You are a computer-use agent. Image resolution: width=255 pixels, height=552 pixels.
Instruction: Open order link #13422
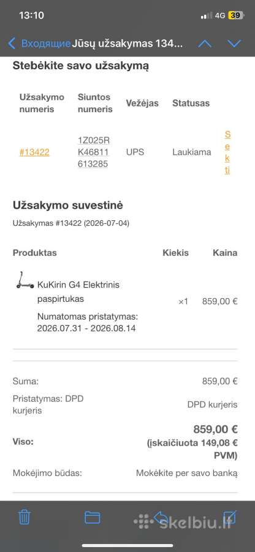click(34, 153)
